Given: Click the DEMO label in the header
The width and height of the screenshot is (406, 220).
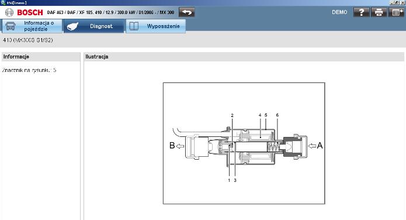Looking at the screenshot, I should 339,12.
